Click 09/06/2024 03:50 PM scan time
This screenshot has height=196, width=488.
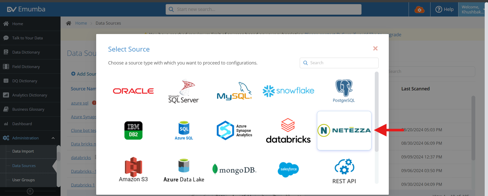pos(422,171)
